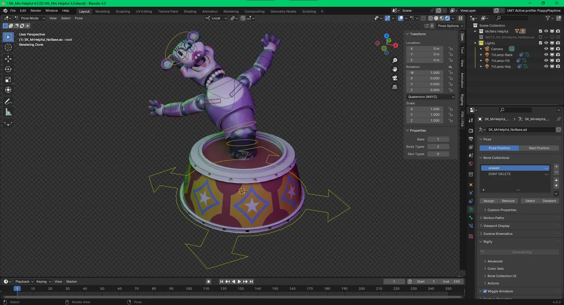The height and width of the screenshot is (305, 564).
Task: Pause viewport rendering preview
Action: point(460,18)
